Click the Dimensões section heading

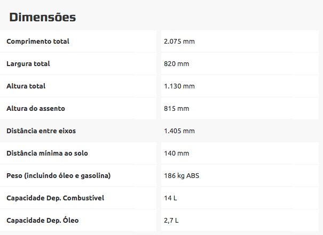(x=43, y=17)
